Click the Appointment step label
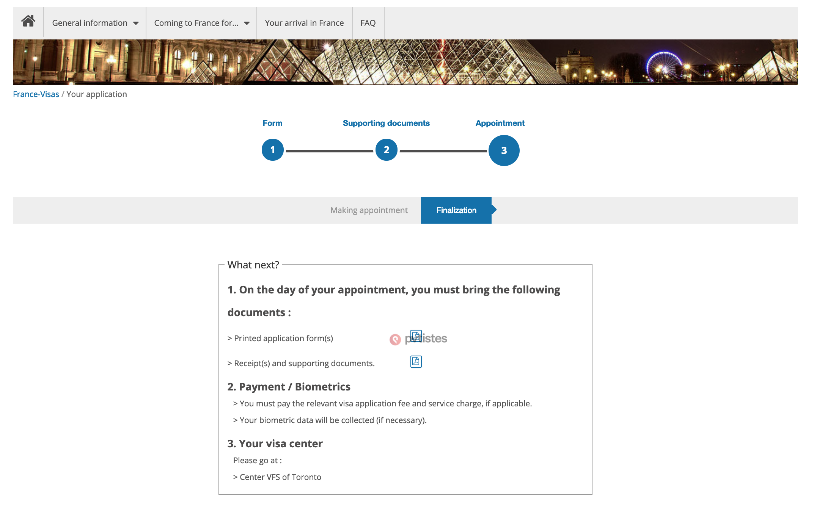The width and height of the screenshot is (814, 511). tap(500, 123)
